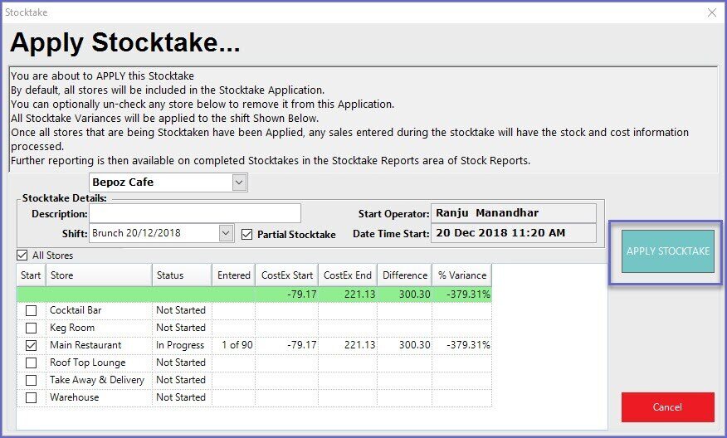Check the Cocktail Bar store checkbox

(31, 310)
